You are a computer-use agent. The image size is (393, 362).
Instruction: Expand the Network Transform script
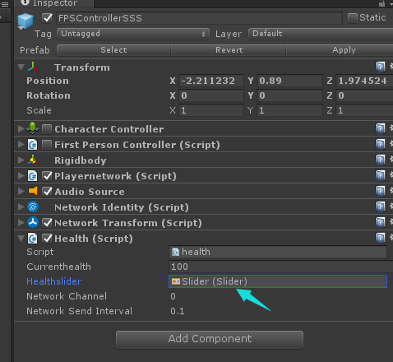tap(21, 222)
